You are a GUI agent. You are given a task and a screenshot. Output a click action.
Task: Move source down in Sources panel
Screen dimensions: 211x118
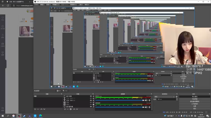pyautogui.click(x=77, y=109)
